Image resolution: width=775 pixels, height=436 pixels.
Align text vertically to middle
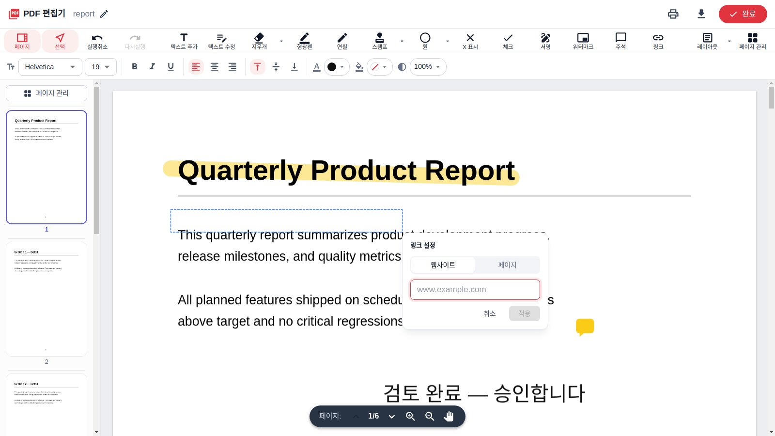click(276, 67)
